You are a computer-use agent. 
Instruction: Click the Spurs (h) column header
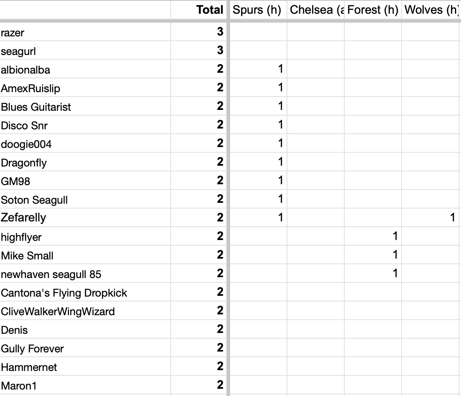[258, 10]
